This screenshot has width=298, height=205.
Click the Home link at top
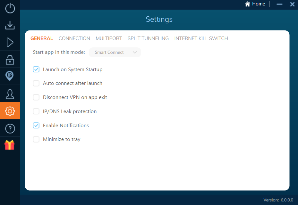click(x=255, y=4)
